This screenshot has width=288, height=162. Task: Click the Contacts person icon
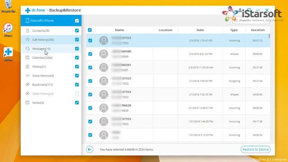point(27,31)
